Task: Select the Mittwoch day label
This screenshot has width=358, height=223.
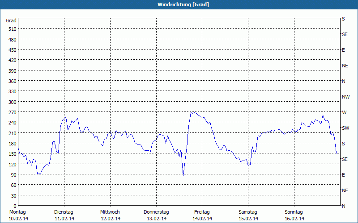Action: pos(110,212)
